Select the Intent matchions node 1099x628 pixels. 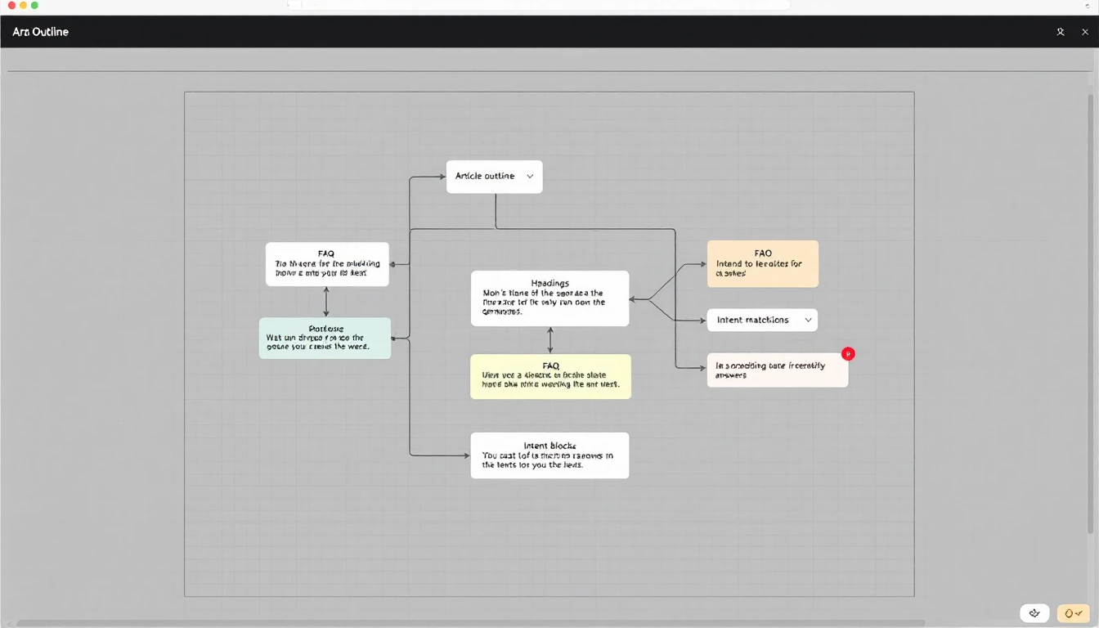(x=762, y=320)
